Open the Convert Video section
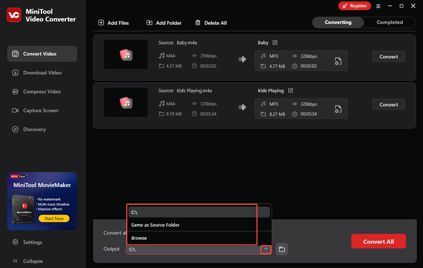The height and width of the screenshot is (268, 423). coord(42,54)
